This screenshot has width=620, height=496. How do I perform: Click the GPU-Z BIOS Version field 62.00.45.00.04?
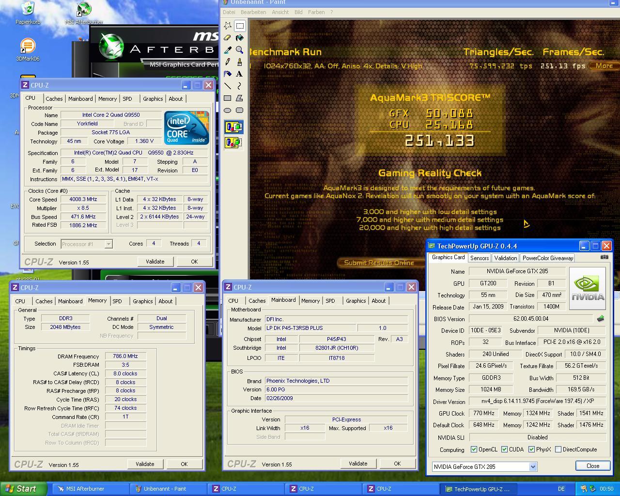point(530,319)
